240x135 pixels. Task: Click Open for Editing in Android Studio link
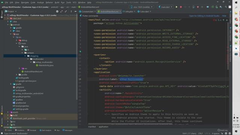[x=204, y=16]
